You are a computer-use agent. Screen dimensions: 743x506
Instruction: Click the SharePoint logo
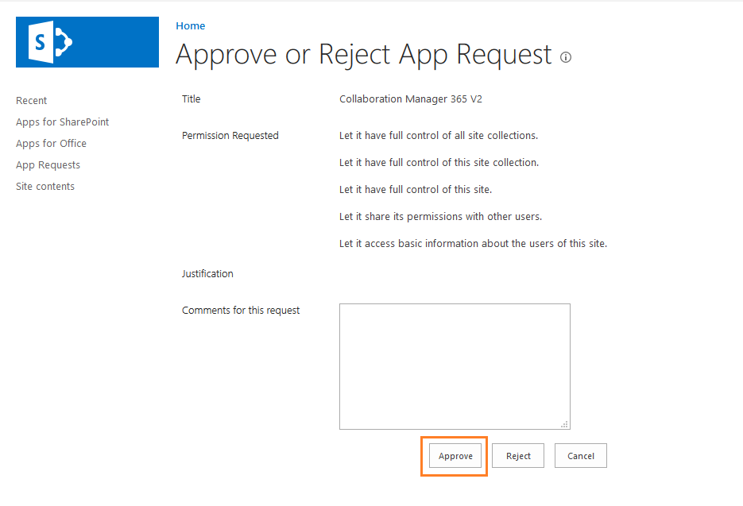tap(87, 42)
